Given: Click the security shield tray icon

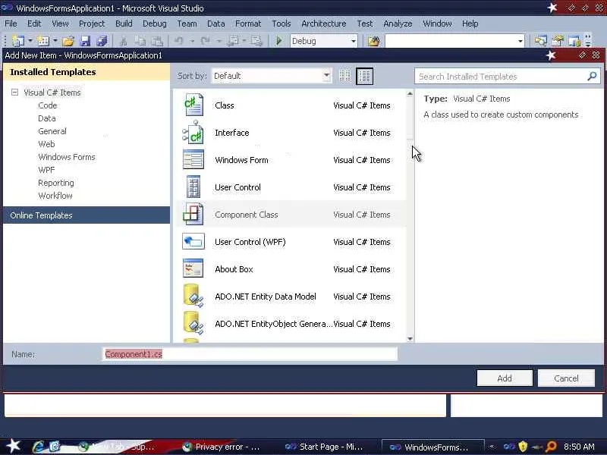Looking at the screenshot, I should point(523,447).
